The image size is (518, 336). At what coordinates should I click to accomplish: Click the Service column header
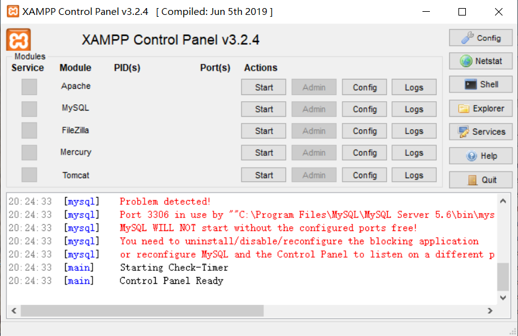click(x=28, y=68)
